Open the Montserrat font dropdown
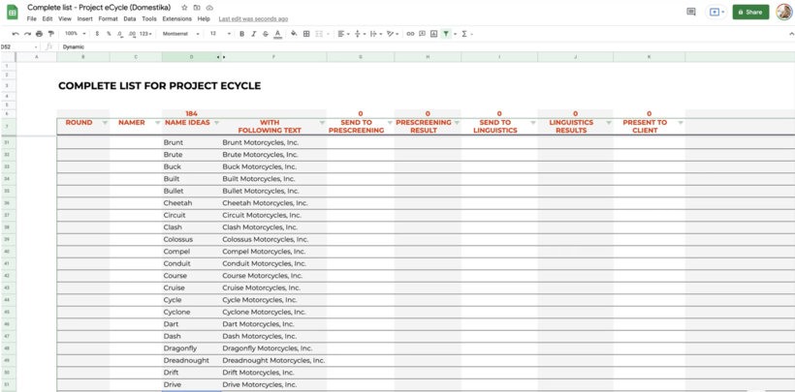Image resolution: width=795 pixels, height=392 pixels. point(181,34)
